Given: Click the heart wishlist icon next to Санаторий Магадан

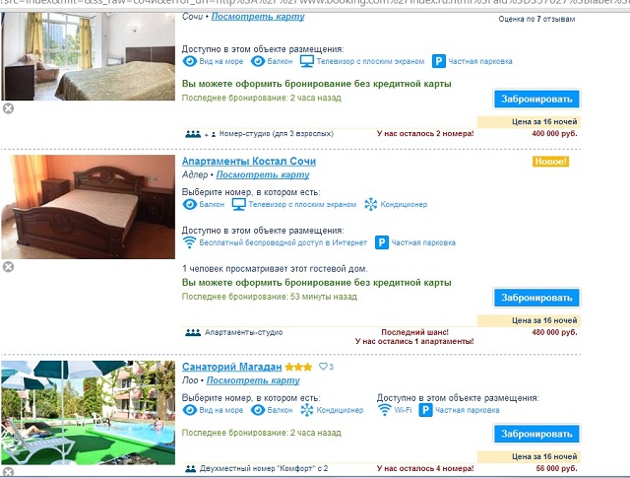Looking at the screenshot, I should 323,367.
